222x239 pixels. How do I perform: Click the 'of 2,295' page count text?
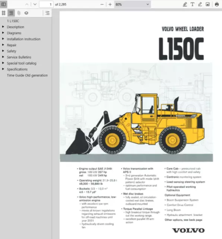[x=61, y=4]
